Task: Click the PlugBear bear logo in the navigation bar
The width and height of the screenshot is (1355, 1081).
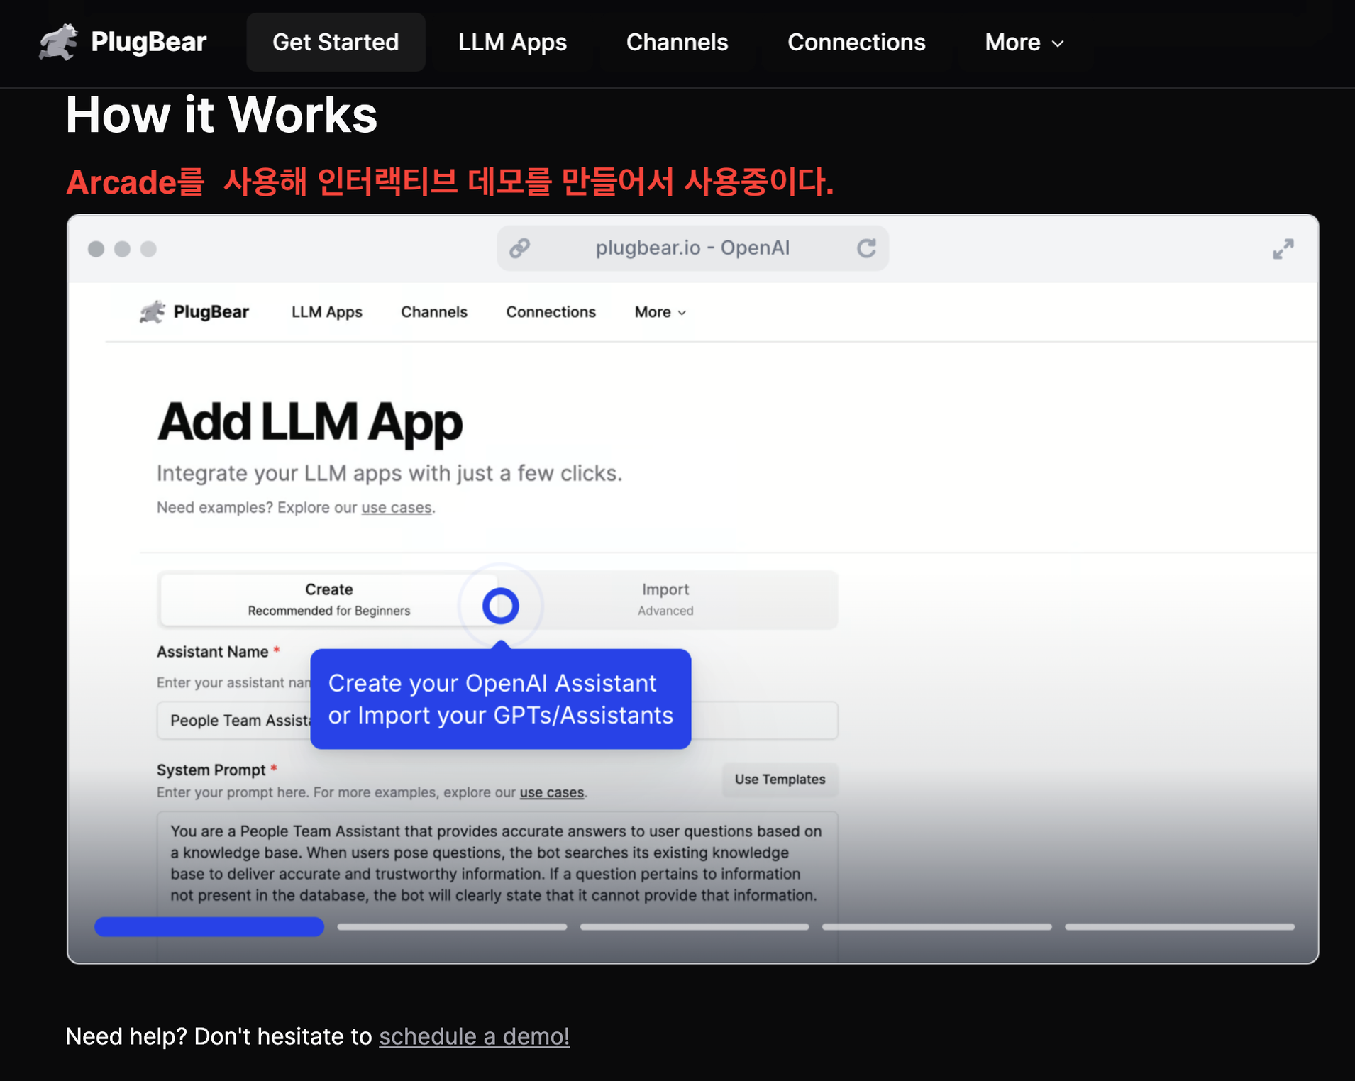Action: click(60, 42)
